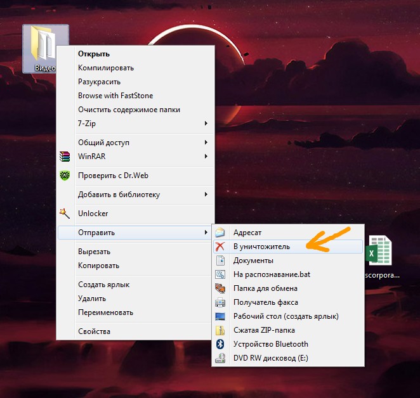The width and height of the screenshot is (420, 398).
Task: Choose Browse with FastStone
Action: coord(115,96)
